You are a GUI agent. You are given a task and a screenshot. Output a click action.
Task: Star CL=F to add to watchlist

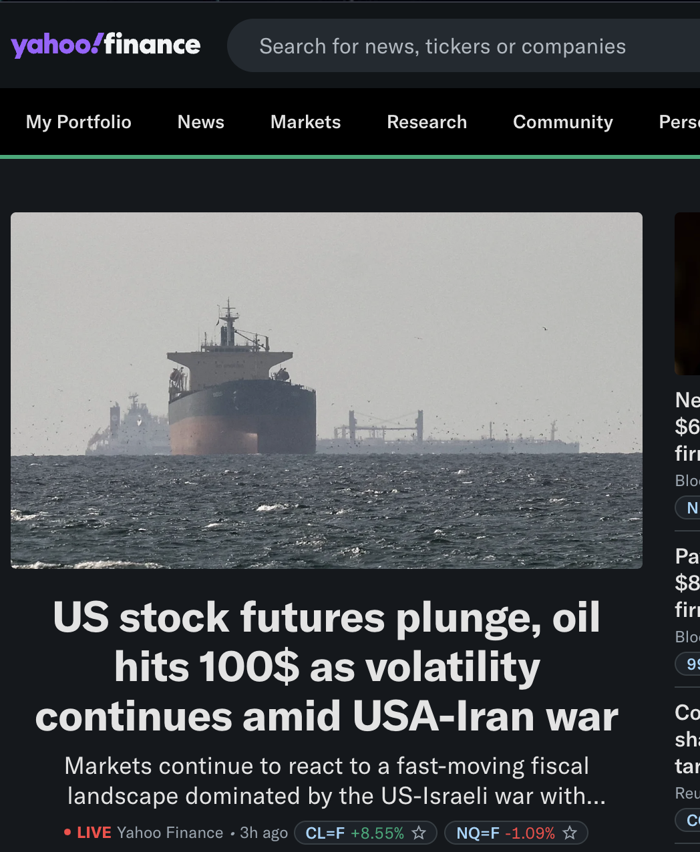pyautogui.click(x=419, y=833)
